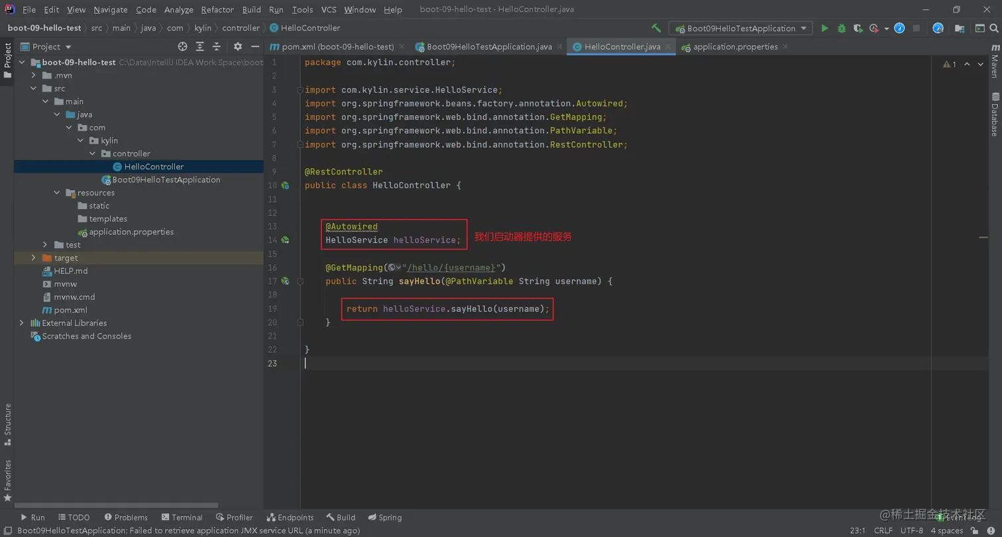Click Select Opened File target icon
Screen dimensions: 1002x537
(183, 46)
